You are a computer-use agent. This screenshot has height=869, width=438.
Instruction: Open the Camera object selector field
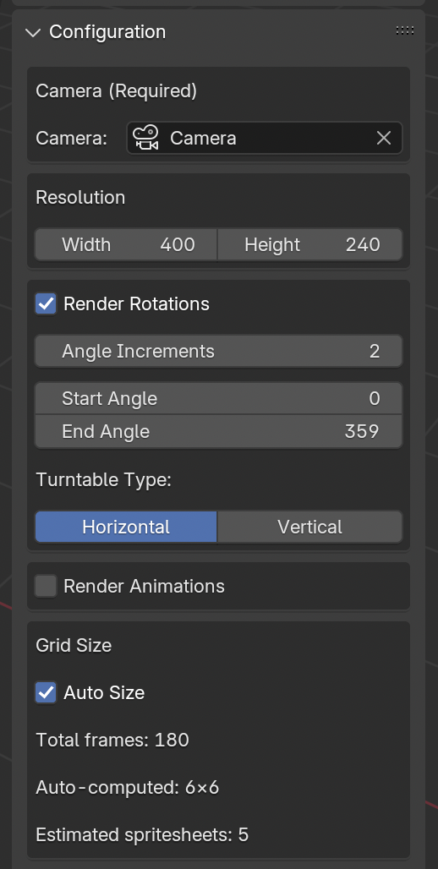coord(265,138)
